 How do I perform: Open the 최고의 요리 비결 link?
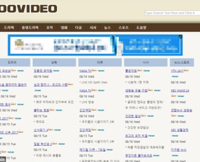click(x=136, y=136)
